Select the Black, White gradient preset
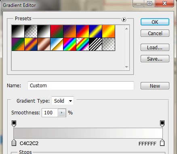This screenshot has width=177, height=154. (44, 31)
